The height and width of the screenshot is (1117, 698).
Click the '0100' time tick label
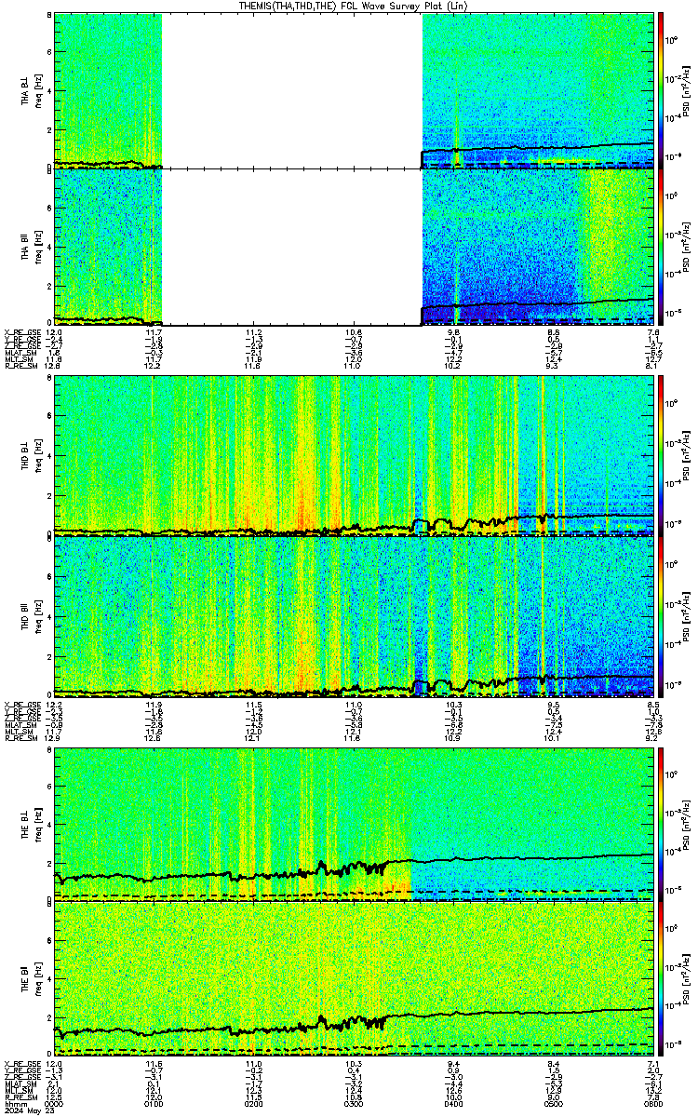pos(154,1104)
